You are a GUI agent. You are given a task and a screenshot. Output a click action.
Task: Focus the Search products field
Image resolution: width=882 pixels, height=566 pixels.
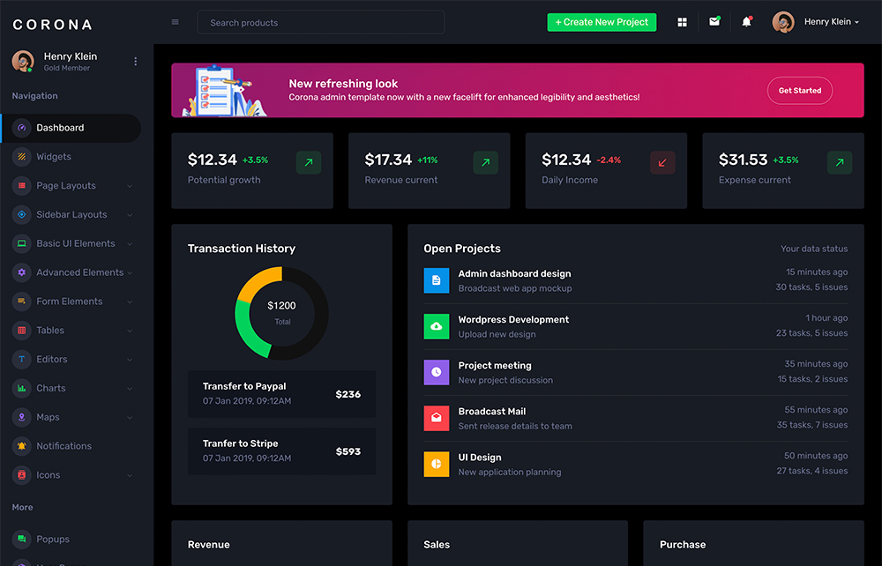(321, 23)
